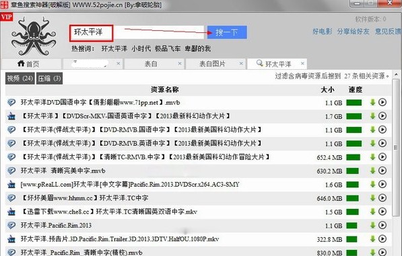This screenshot has width=402, height=256.
Task: Play the 坏坏美眉 TC中字 resource
Action: coord(382,198)
